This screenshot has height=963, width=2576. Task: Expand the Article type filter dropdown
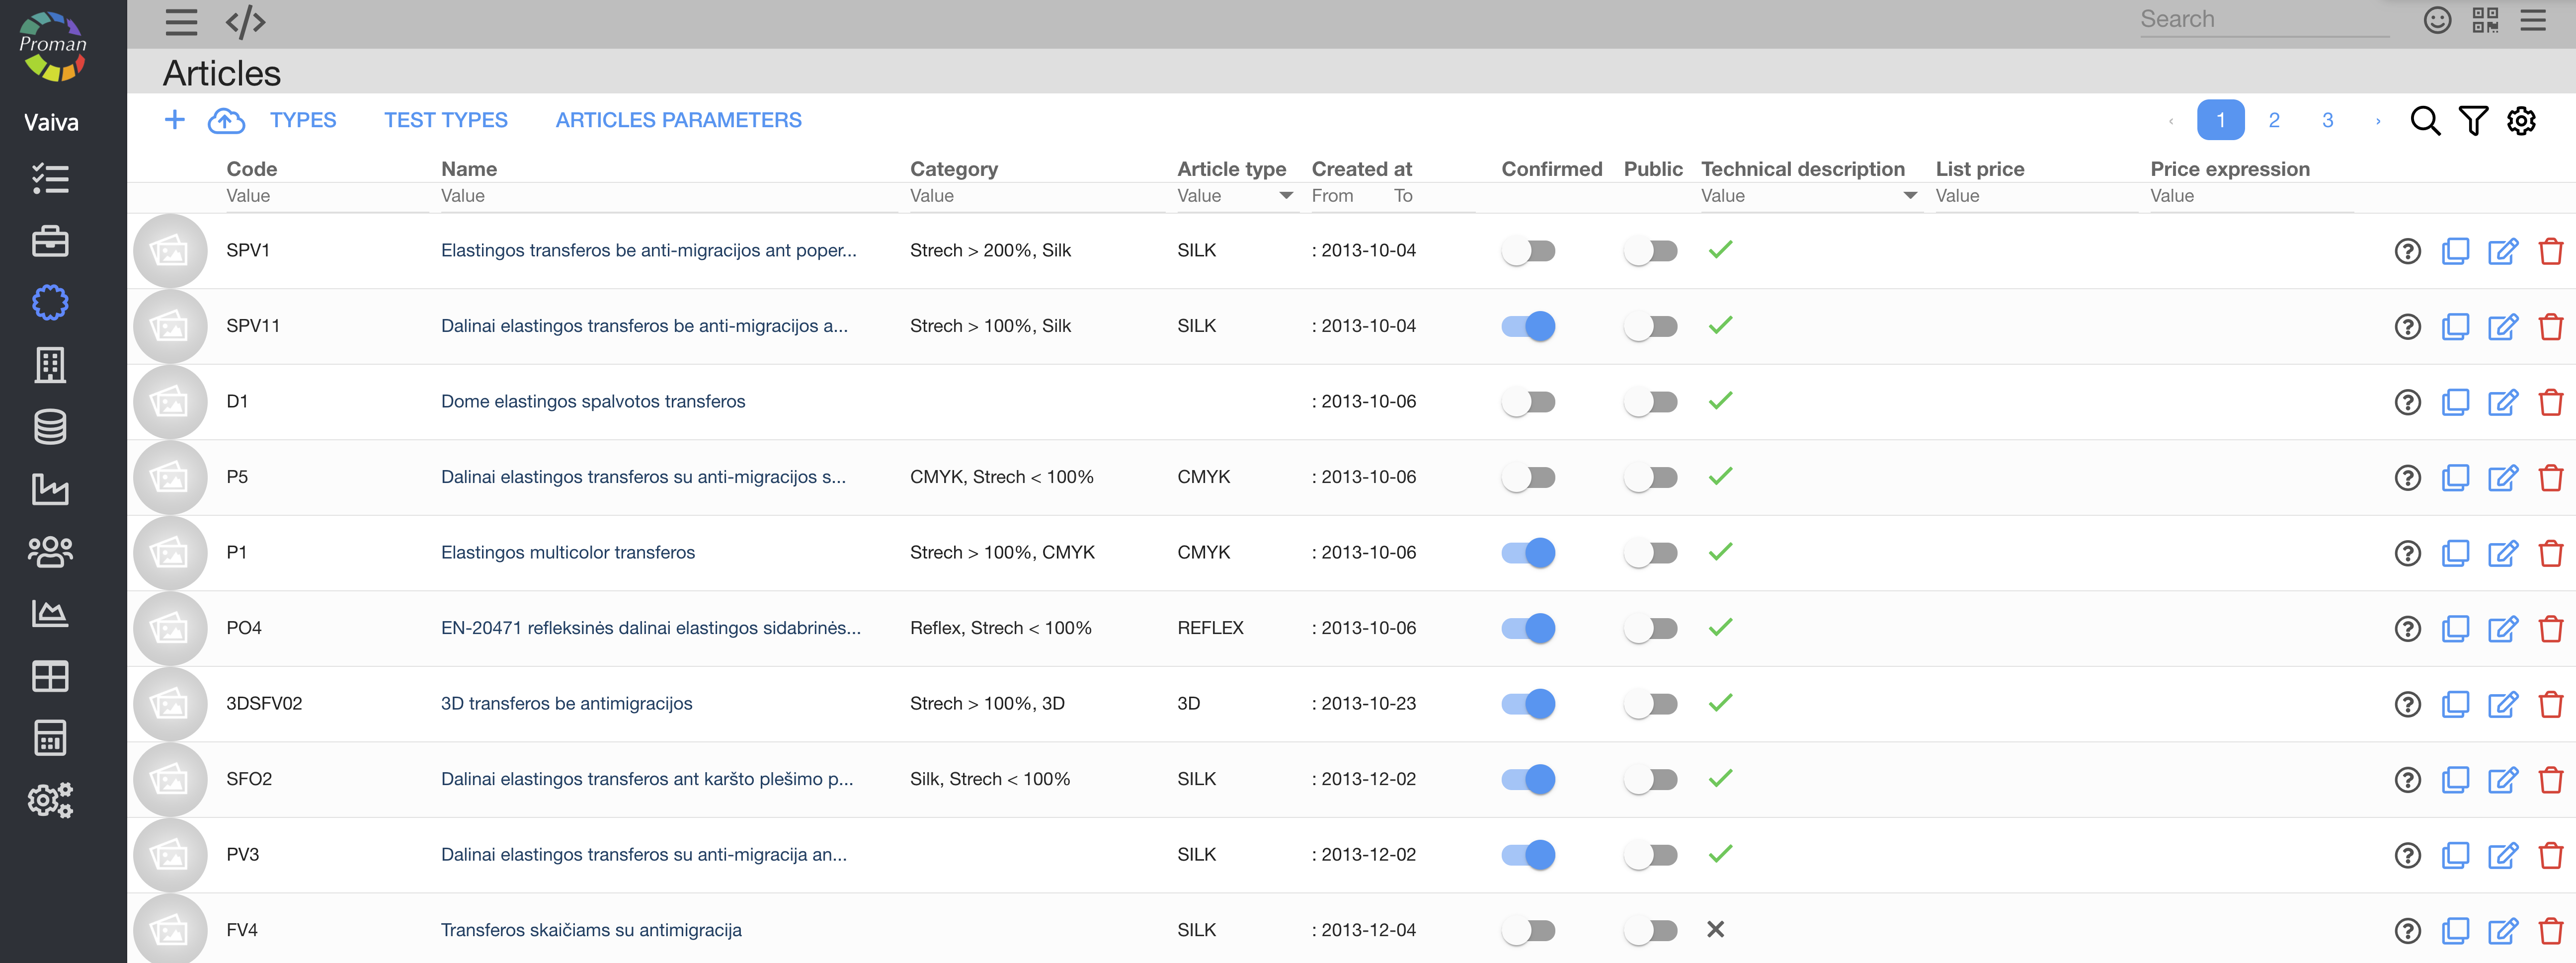tap(1286, 196)
